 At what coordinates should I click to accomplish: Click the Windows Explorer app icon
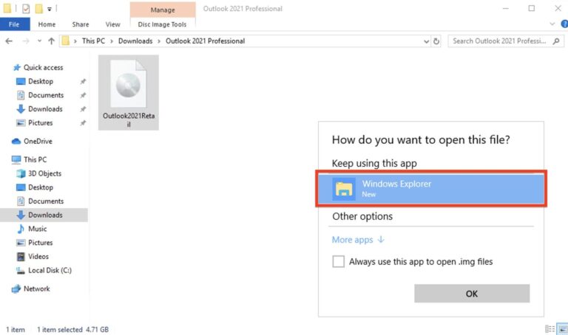pyautogui.click(x=344, y=189)
